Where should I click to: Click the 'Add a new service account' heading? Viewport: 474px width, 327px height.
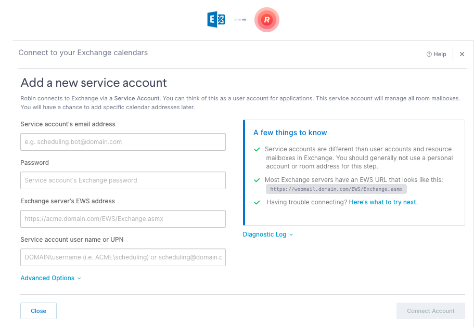click(94, 83)
